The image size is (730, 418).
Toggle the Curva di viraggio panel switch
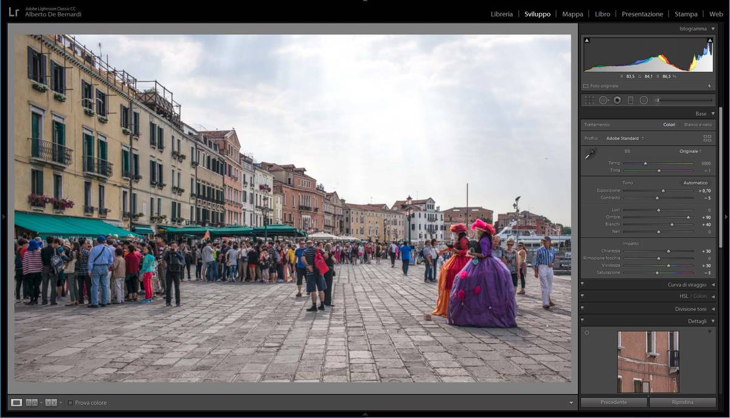pos(582,284)
